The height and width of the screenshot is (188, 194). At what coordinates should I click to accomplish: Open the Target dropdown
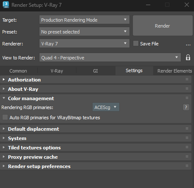tap(84, 20)
